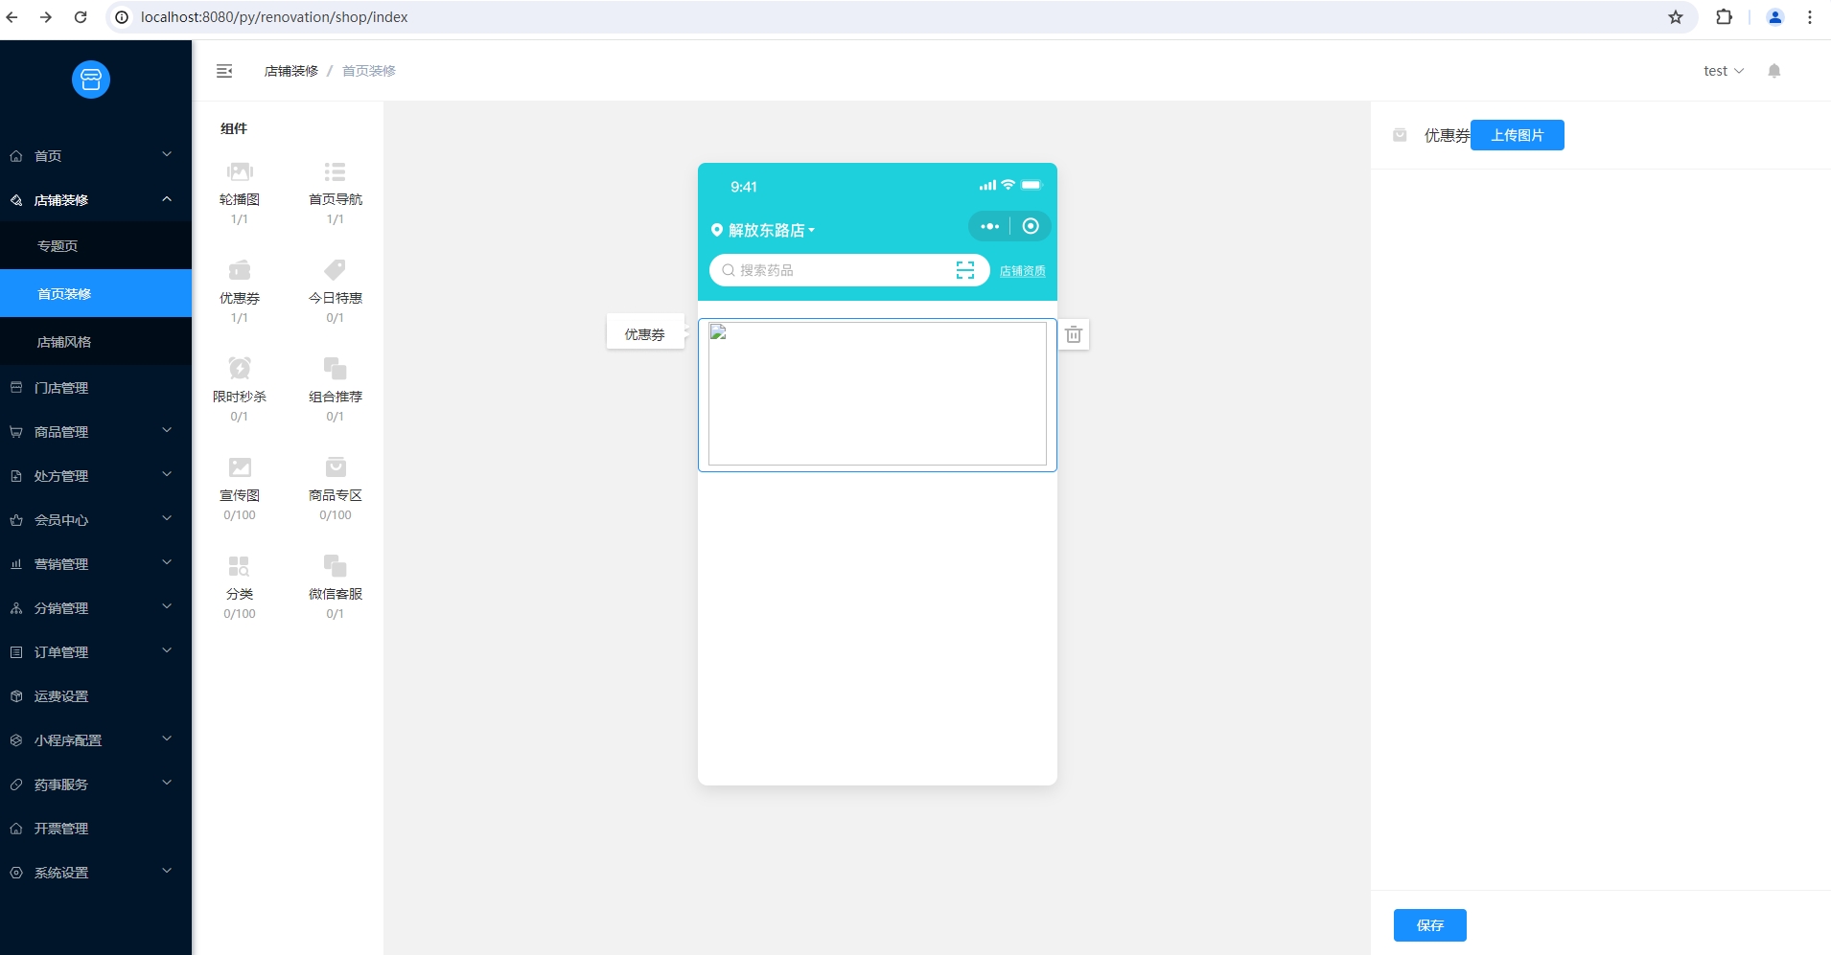This screenshot has width=1831, height=955.
Task: Click the browser address bar URL
Action: pyautogui.click(x=274, y=17)
